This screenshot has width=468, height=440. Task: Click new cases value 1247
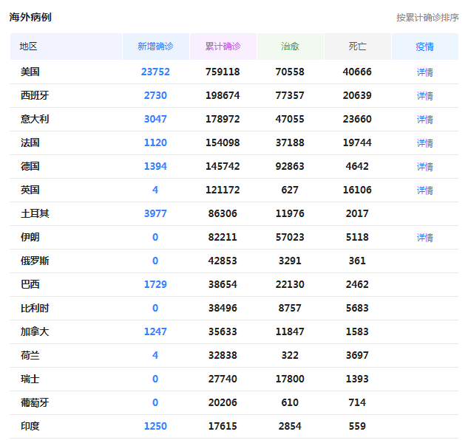tap(155, 331)
